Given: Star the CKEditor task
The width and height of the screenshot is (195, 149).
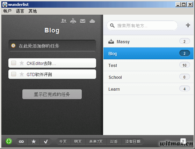Looking at the screenshot, I should pyautogui.click(x=22, y=63).
